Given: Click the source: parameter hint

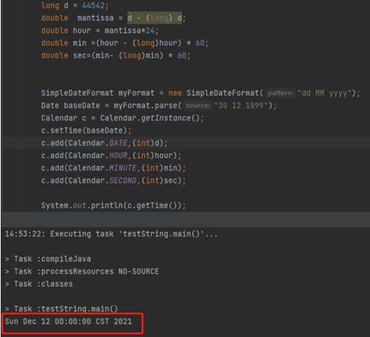Looking at the screenshot, I should point(198,106).
